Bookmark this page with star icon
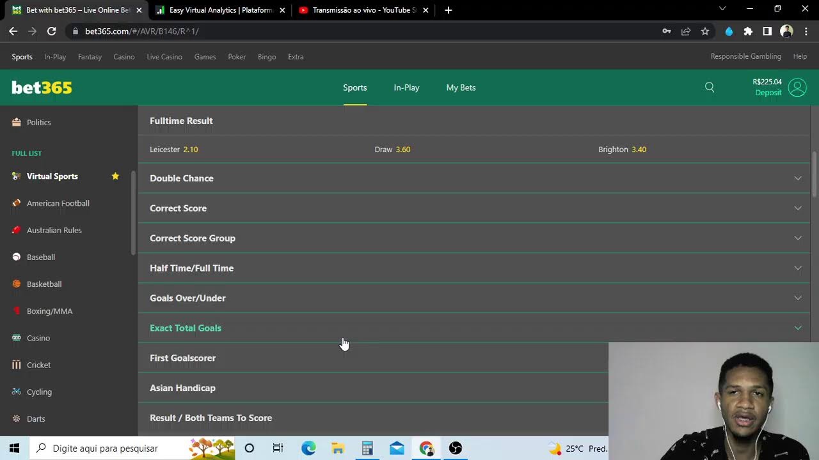Image resolution: width=819 pixels, height=460 pixels. click(705, 31)
